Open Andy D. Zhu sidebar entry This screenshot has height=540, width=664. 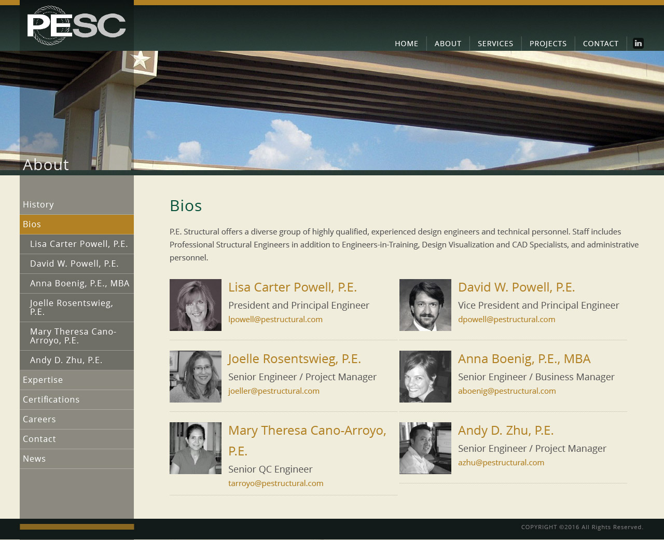click(77, 361)
